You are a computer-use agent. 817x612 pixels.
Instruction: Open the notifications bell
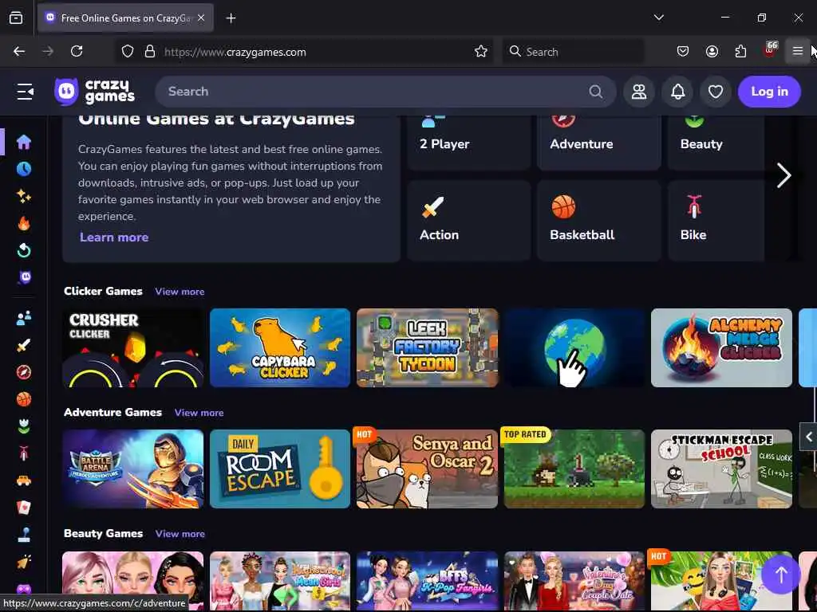(677, 92)
